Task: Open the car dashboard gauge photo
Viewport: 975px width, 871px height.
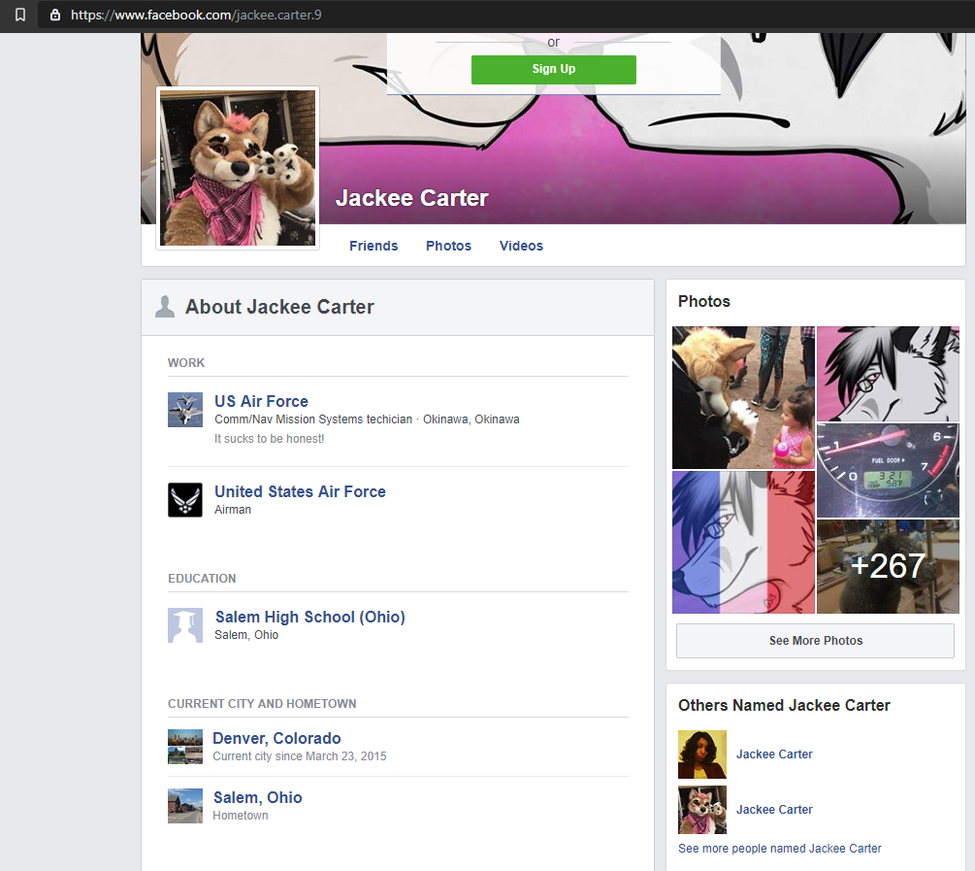Action: 888,470
